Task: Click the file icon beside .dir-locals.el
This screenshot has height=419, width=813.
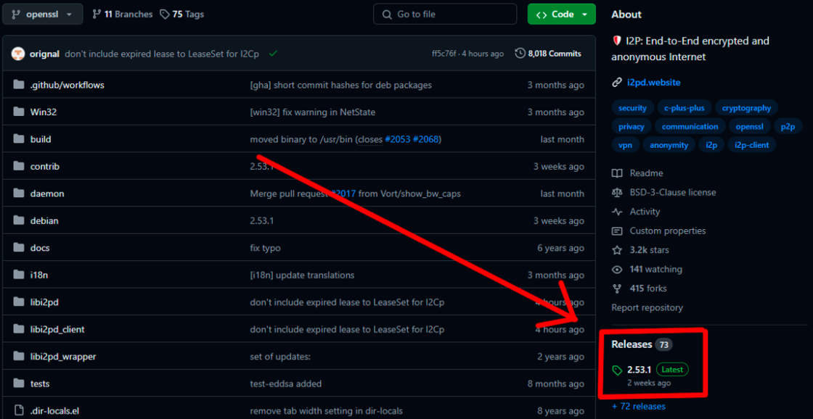Action: pos(19,411)
